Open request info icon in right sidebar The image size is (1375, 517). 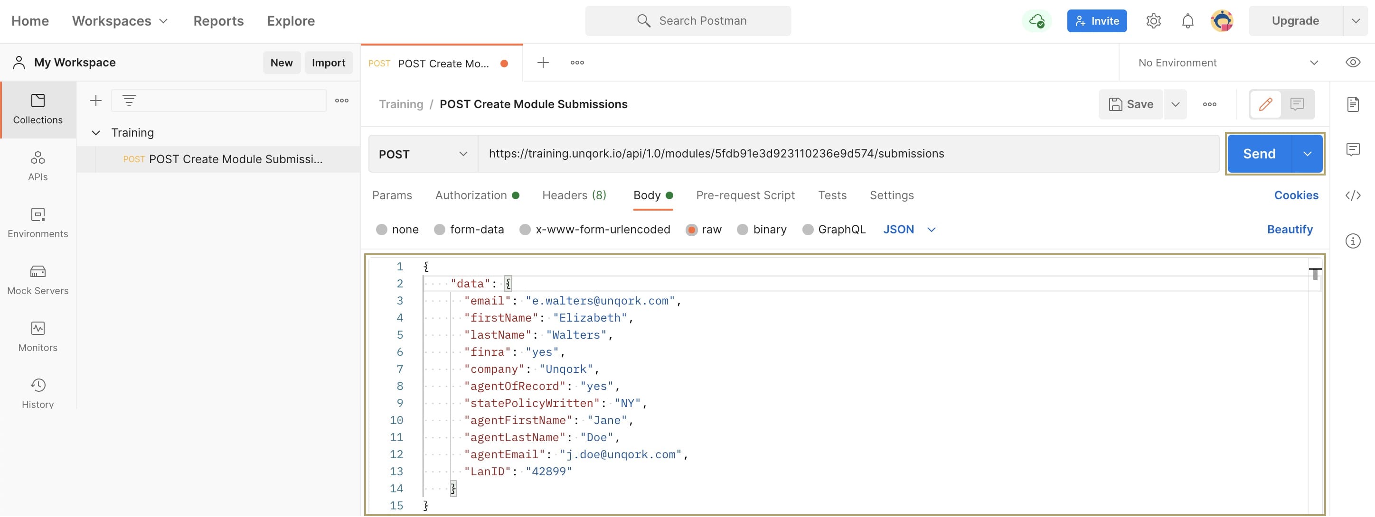pyautogui.click(x=1353, y=241)
